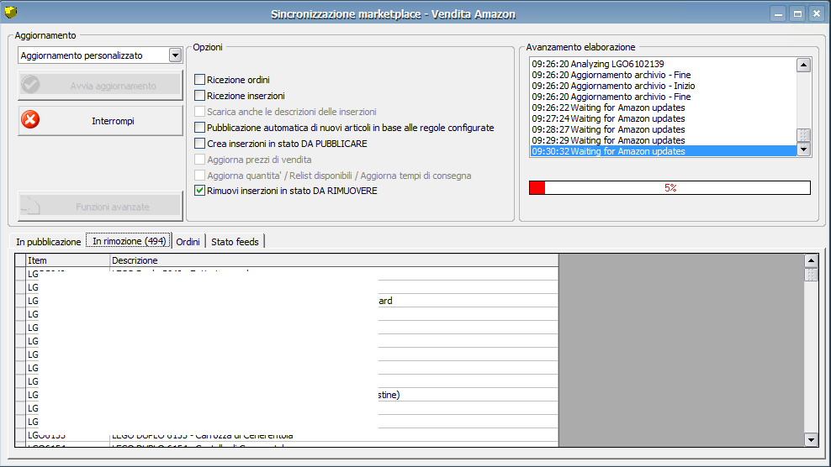This screenshot has width=831, height=467.
Task: Select log line 09:26:22 Waiting for Amazon updates
Action: [x=664, y=108]
